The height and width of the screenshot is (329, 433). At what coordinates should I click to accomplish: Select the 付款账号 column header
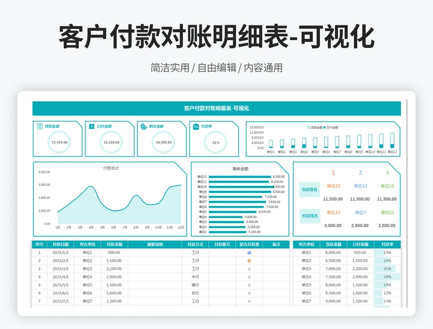pos(222,244)
